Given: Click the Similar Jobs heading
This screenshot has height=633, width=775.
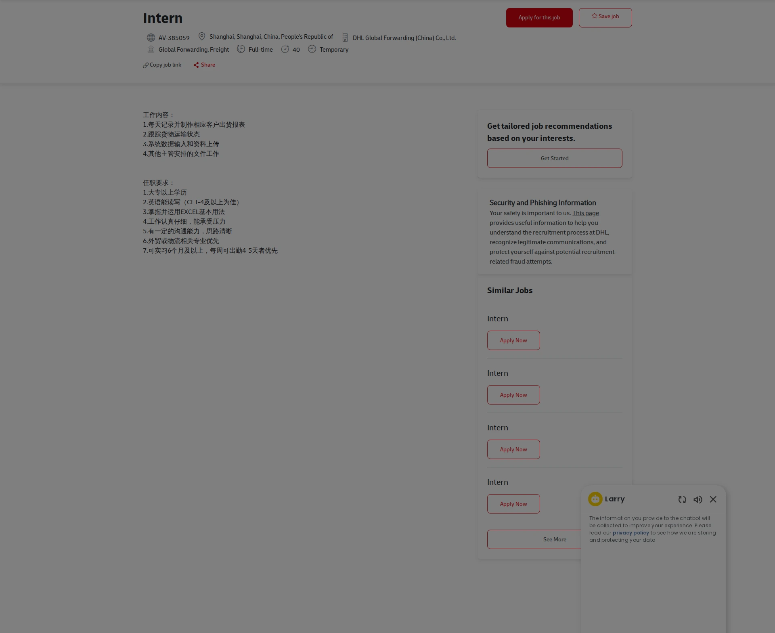Looking at the screenshot, I should 510,290.
